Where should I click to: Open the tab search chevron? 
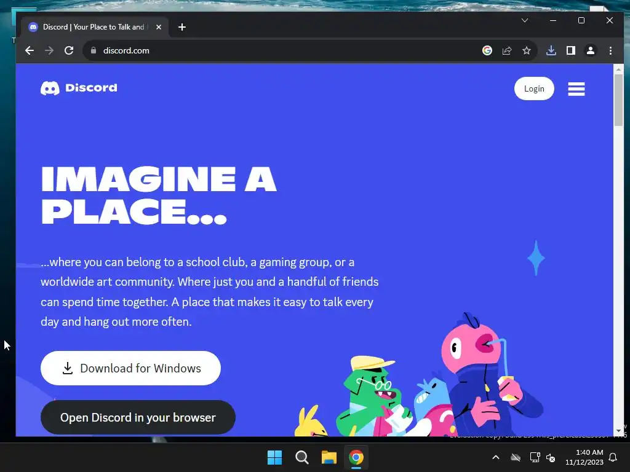click(x=525, y=20)
